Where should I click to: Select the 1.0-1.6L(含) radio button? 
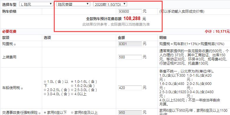click(x=72, y=81)
